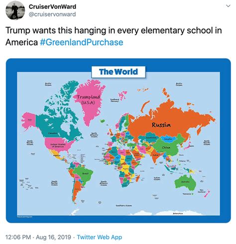This screenshot has width=236, height=244.
Task: Open the world map image attachment
Action: pos(118,141)
